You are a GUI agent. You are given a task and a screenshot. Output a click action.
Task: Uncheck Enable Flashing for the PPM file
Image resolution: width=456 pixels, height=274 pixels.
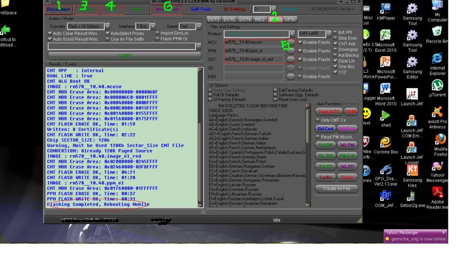(x=300, y=51)
